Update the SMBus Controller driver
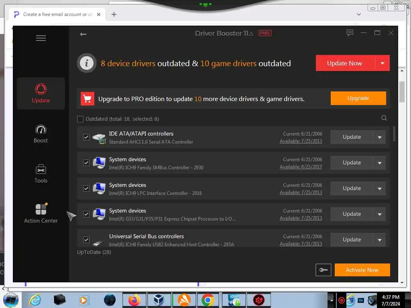 [x=352, y=163]
